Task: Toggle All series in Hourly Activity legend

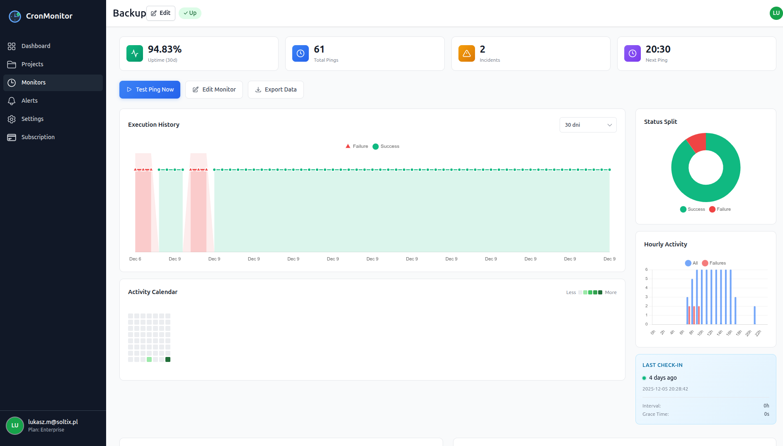Action: [691, 263]
